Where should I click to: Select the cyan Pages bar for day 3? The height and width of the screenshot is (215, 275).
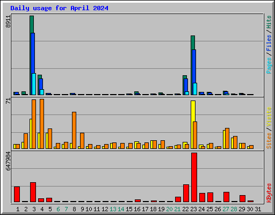point(34,84)
